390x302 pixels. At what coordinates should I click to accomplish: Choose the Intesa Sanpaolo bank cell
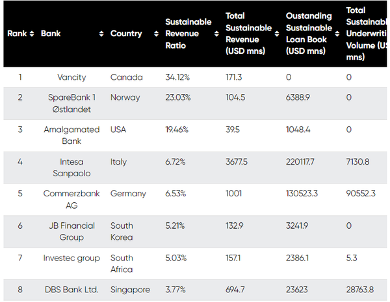71,167
